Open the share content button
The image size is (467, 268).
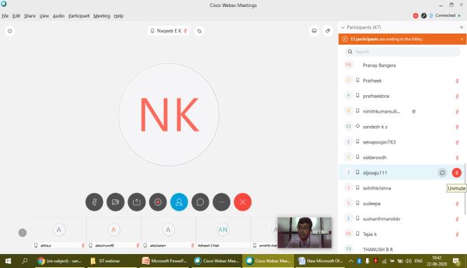click(x=137, y=202)
